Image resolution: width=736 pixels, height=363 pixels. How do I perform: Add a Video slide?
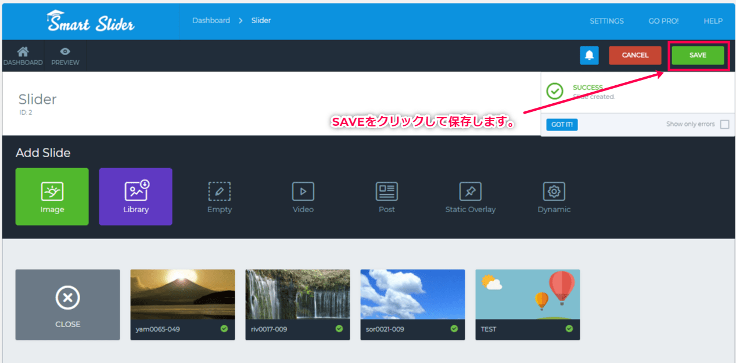click(x=303, y=197)
